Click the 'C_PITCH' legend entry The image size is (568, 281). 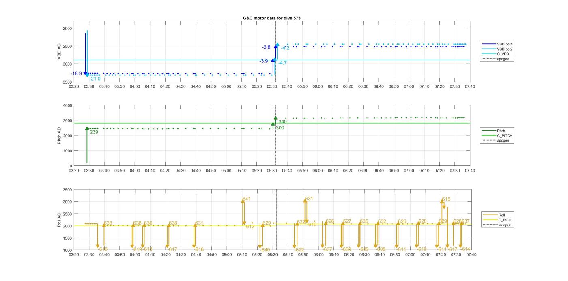505,135
